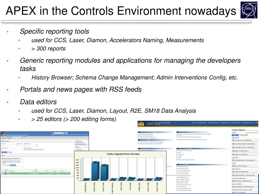Click '> 25 editors (> 200 editing forms)' text
Screen dimensions: 259x194
click(74, 119)
